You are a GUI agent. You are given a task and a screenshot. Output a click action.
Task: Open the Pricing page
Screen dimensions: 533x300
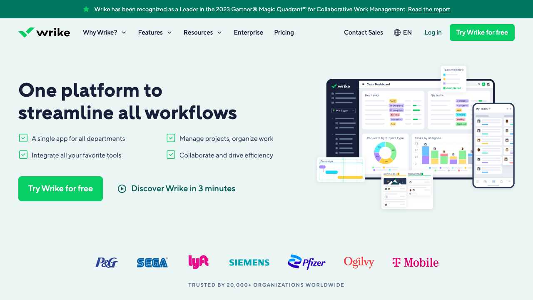[284, 32]
